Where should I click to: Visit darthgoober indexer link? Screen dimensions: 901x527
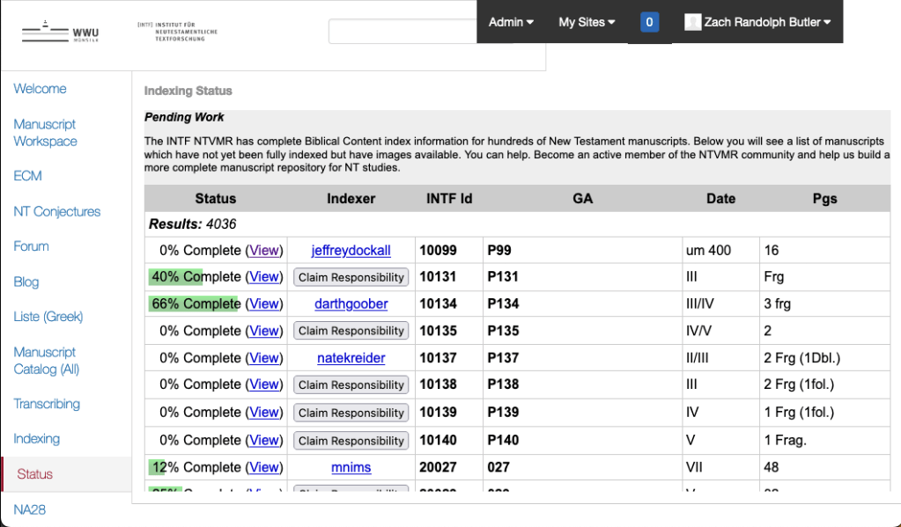[351, 304]
